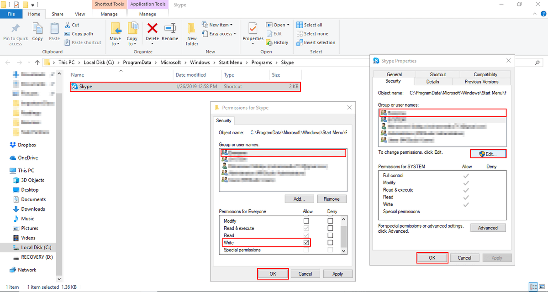Click the Copy ribbon icon
This screenshot has height=292, width=548.
click(37, 28)
